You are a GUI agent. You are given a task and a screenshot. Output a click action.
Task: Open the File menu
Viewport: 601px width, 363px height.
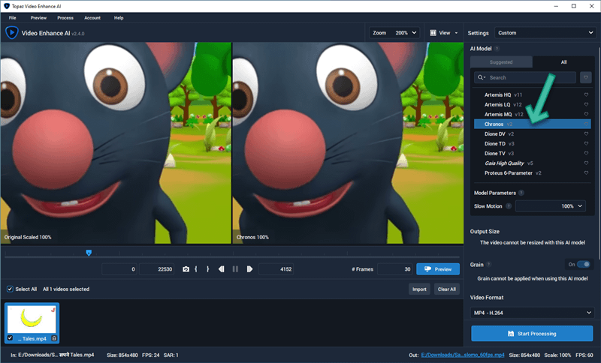[13, 18]
